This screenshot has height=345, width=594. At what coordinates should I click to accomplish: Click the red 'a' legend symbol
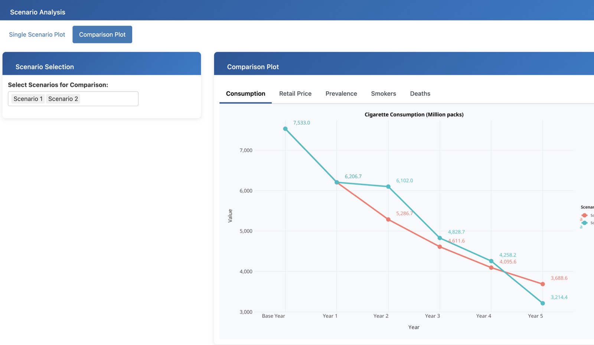[581, 219]
